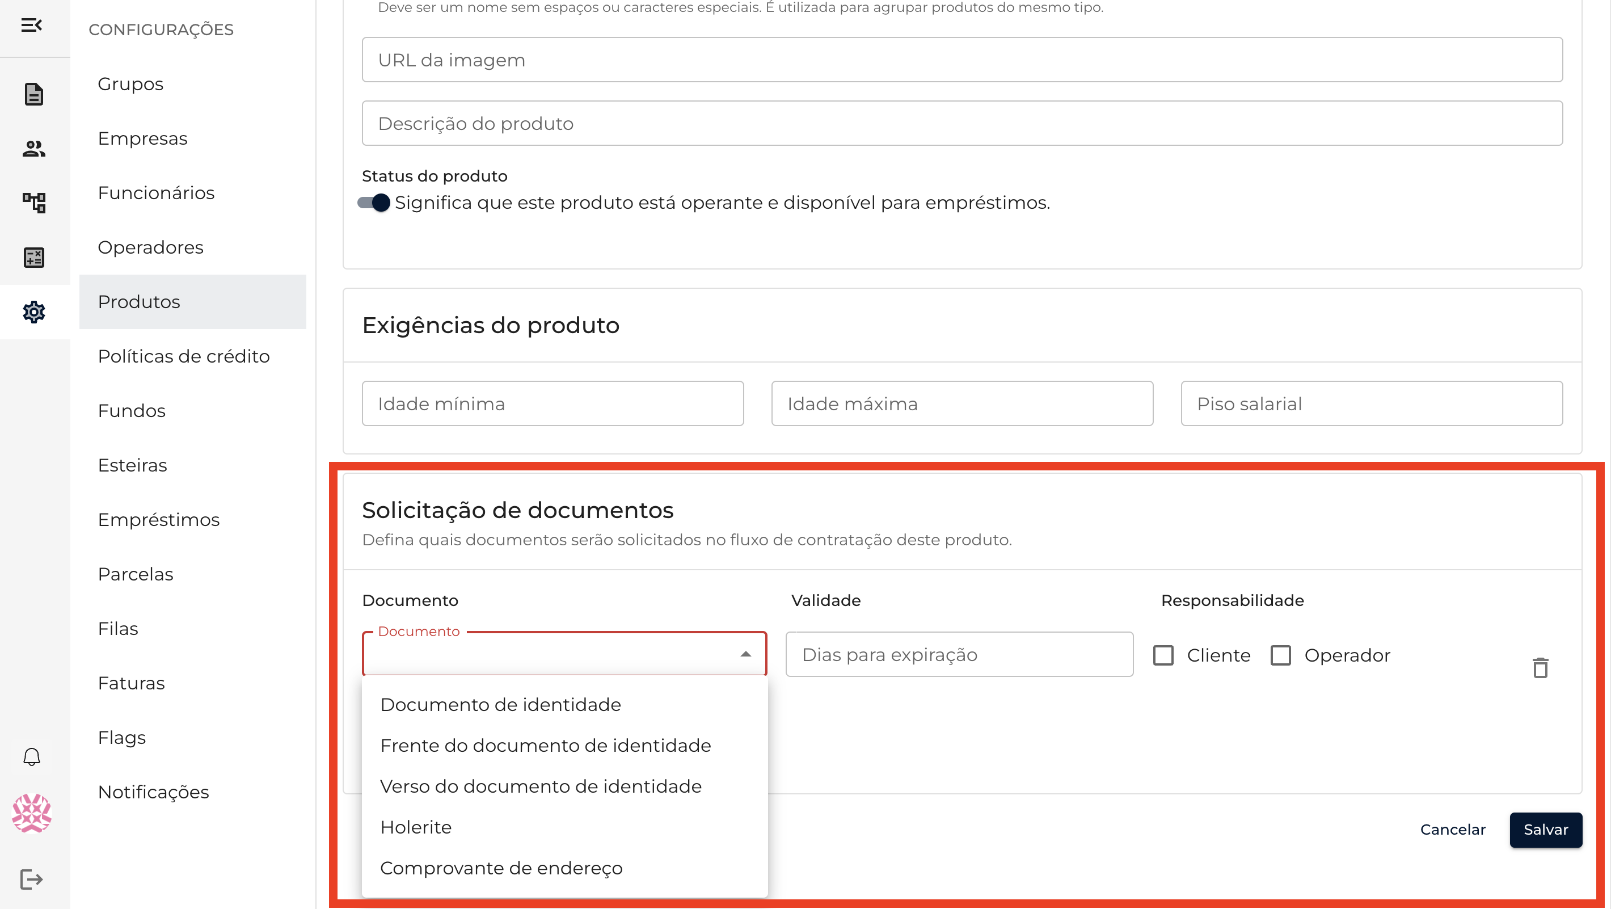1611x909 pixels.
Task: Collapse the Documento dropdown arrow
Action: 745,654
